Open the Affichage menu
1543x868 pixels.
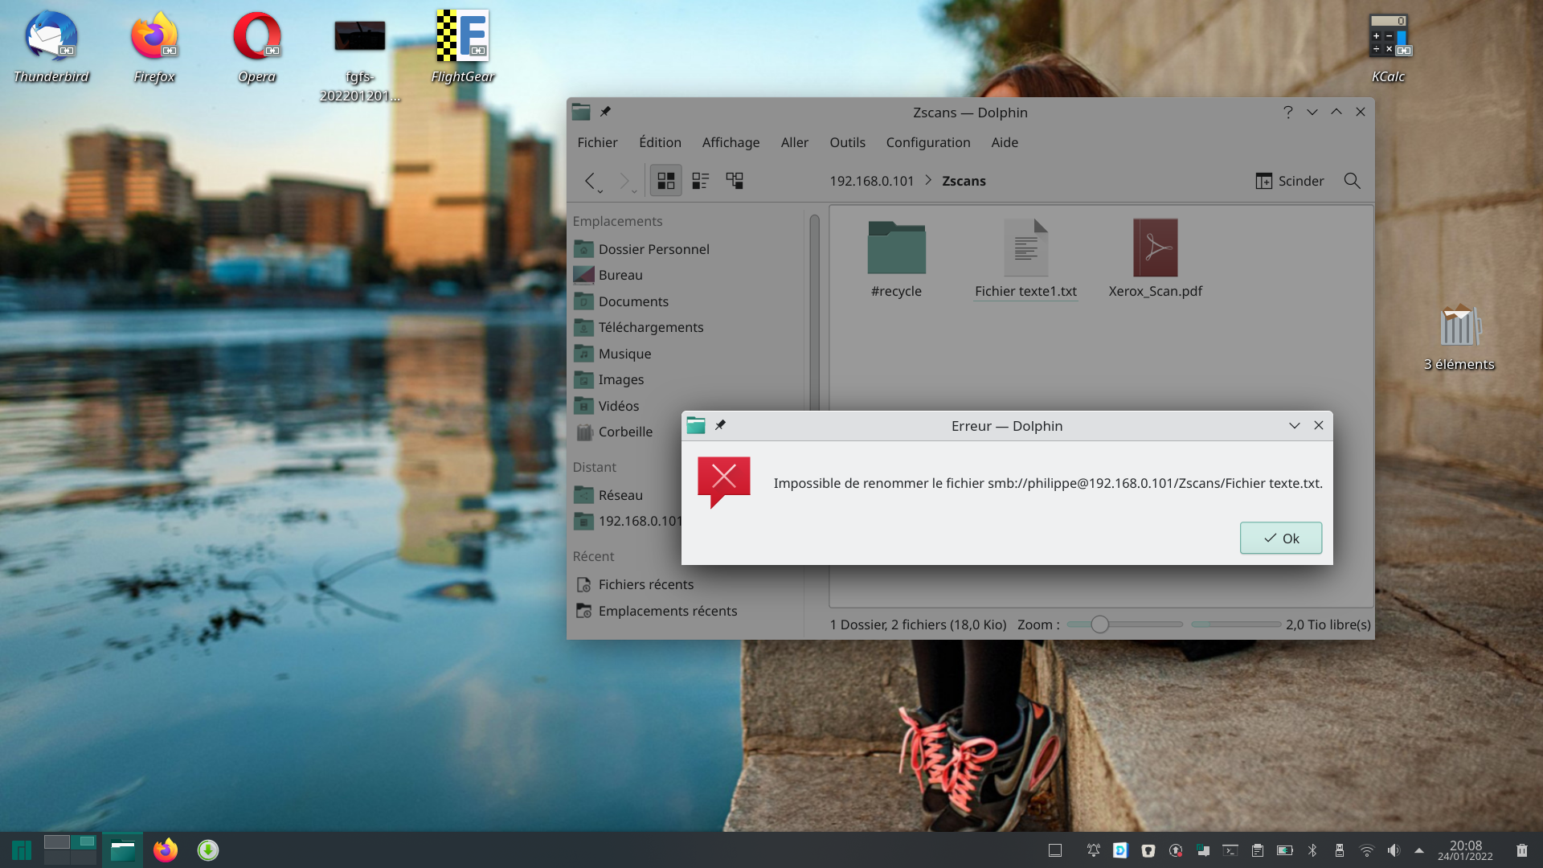731,142
